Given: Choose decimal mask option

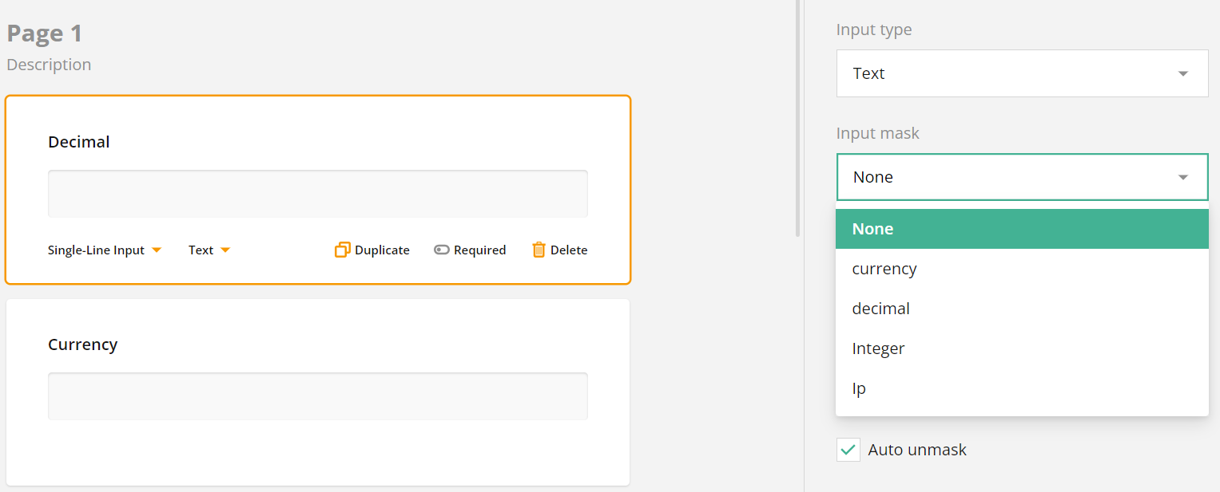Looking at the screenshot, I should 1022,309.
